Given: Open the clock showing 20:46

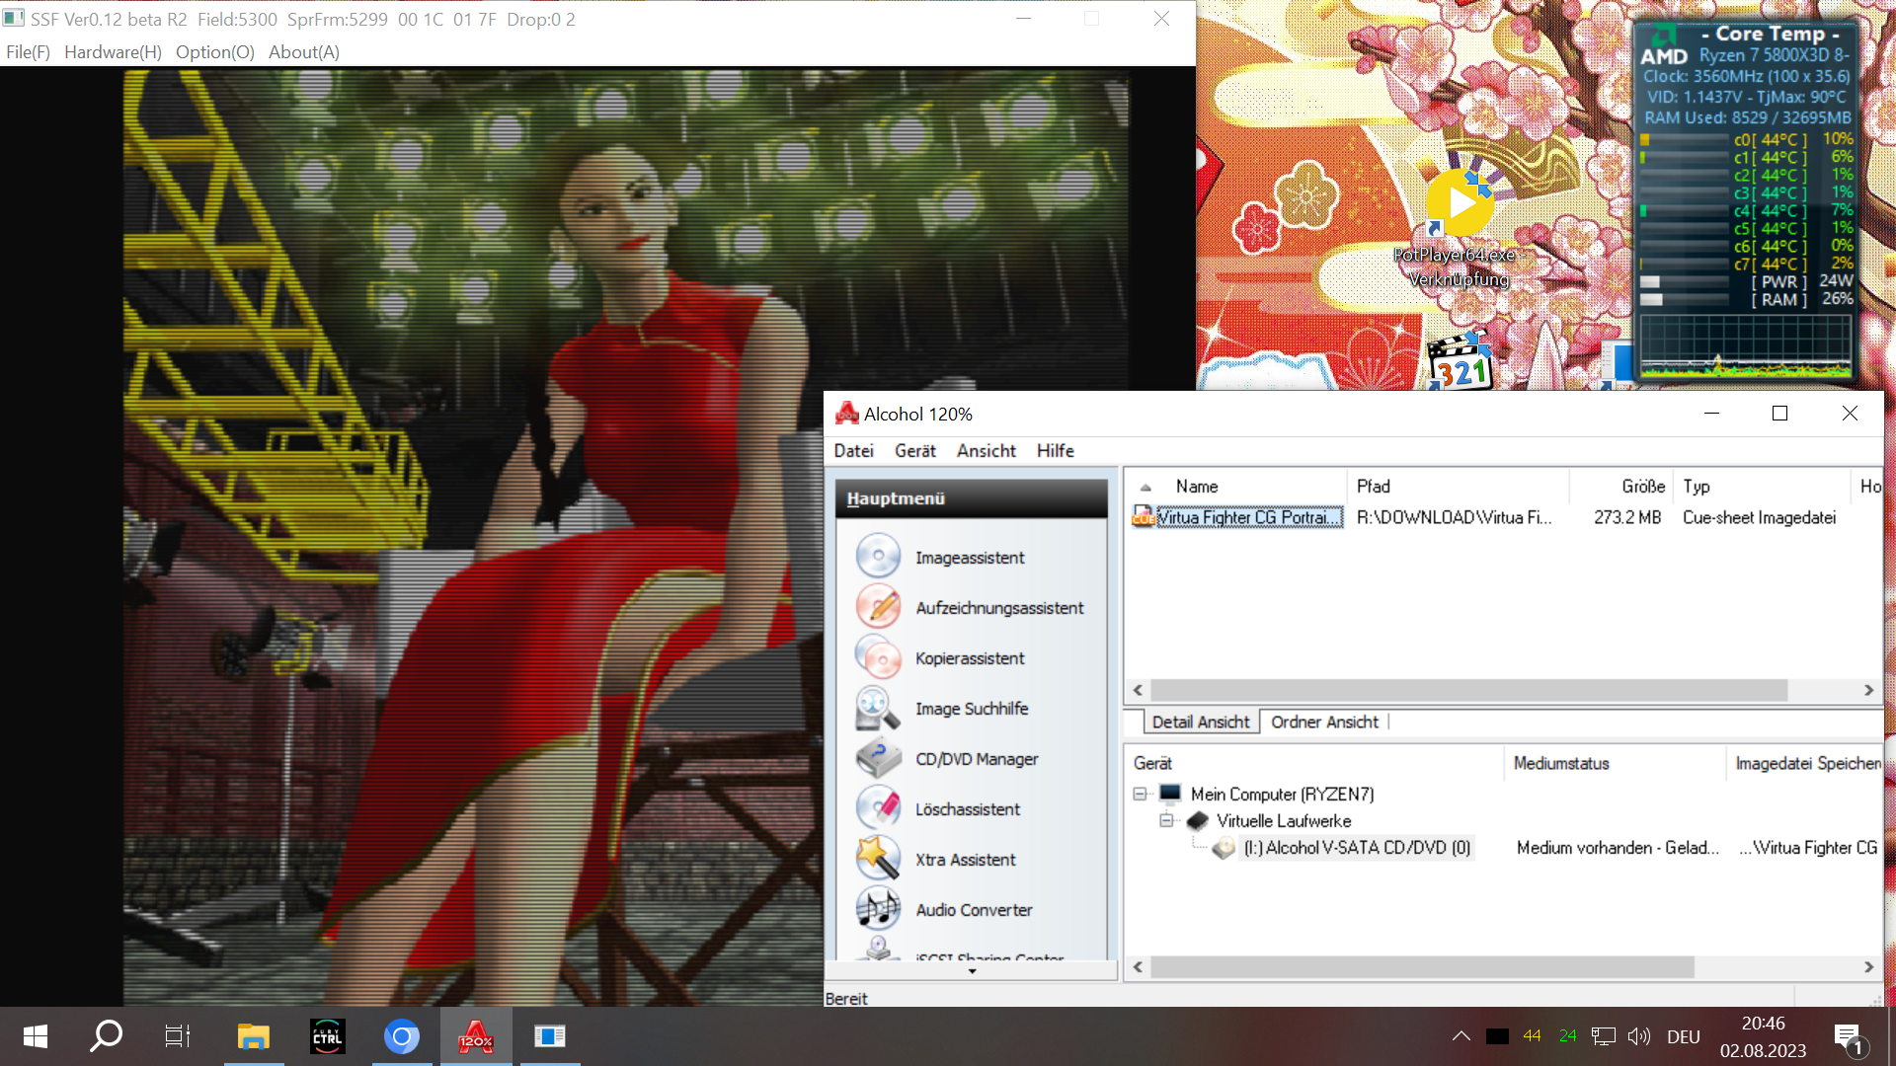Looking at the screenshot, I should point(1763,1024).
